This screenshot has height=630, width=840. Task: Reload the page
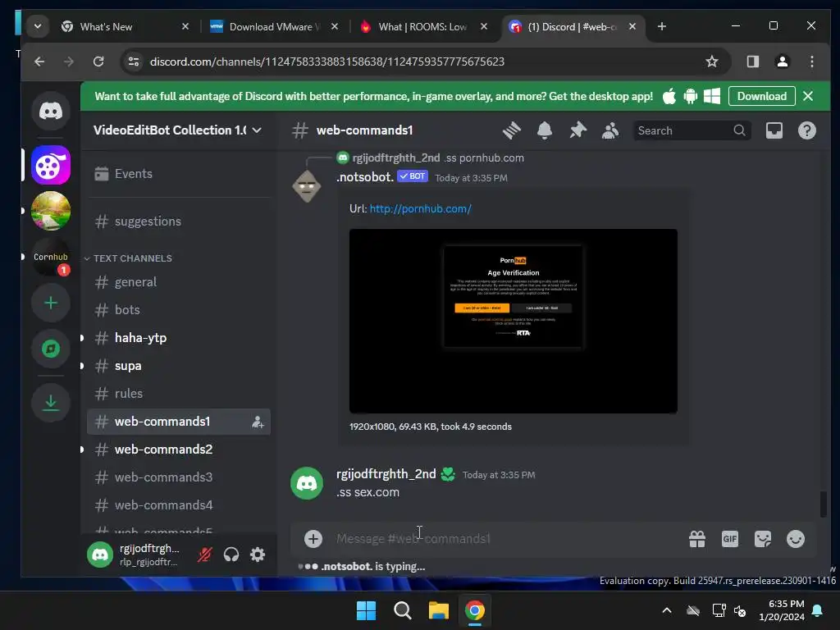click(x=98, y=62)
